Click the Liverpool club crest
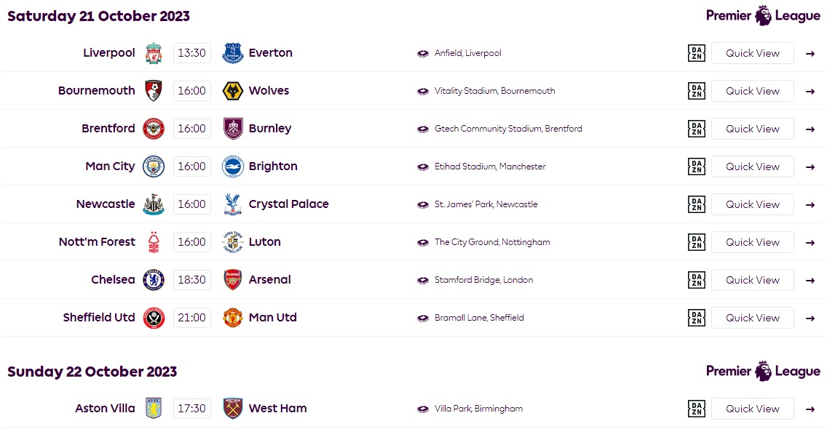The image size is (827, 429). pyautogui.click(x=154, y=53)
